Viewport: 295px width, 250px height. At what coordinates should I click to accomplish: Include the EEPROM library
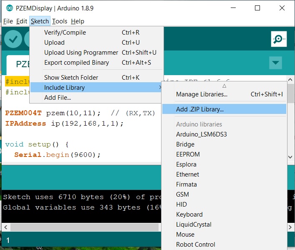pyautogui.click(x=224, y=154)
